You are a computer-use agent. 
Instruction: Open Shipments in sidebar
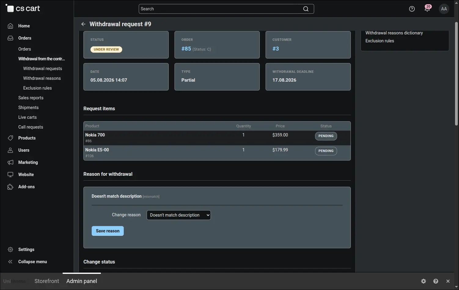click(28, 108)
